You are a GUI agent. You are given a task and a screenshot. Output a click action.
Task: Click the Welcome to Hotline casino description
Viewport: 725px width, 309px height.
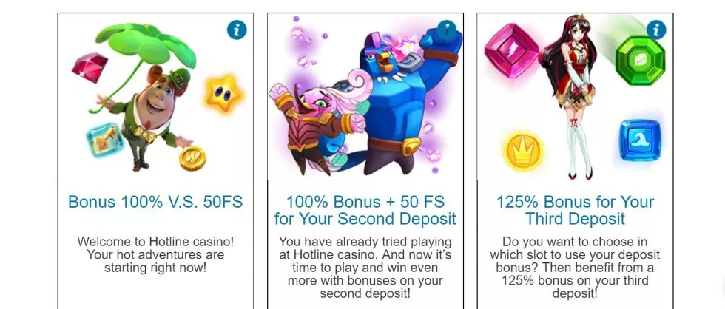click(155, 254)
